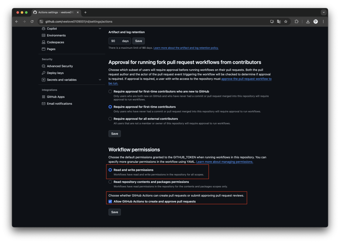Bookmark this page with star icon
Image resolution: width=340 pixels, height=243 pixels.
tap(286, 22)
